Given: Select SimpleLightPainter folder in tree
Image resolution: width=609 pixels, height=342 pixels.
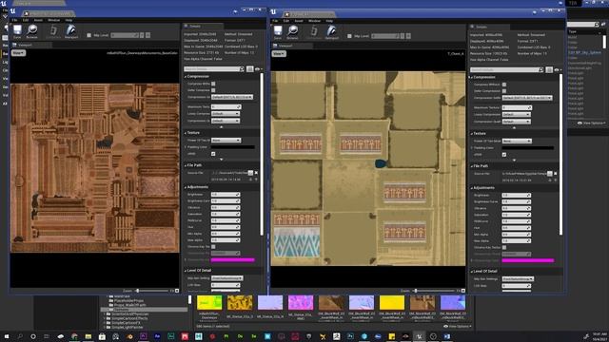Looking at the screenshot, I should pos(127,327).
